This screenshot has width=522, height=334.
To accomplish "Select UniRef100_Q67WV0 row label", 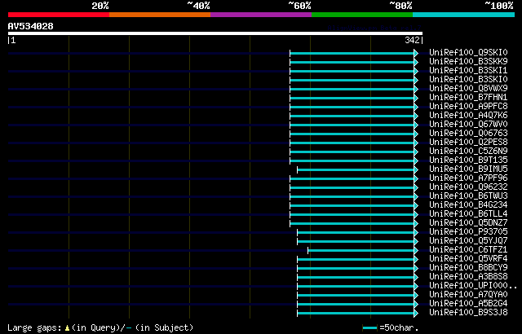I will tap(468, 125).
